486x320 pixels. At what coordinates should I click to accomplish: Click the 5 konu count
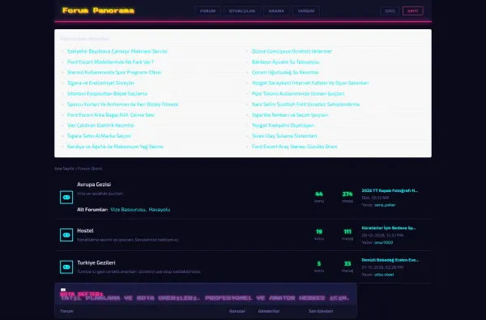(319, 264)
